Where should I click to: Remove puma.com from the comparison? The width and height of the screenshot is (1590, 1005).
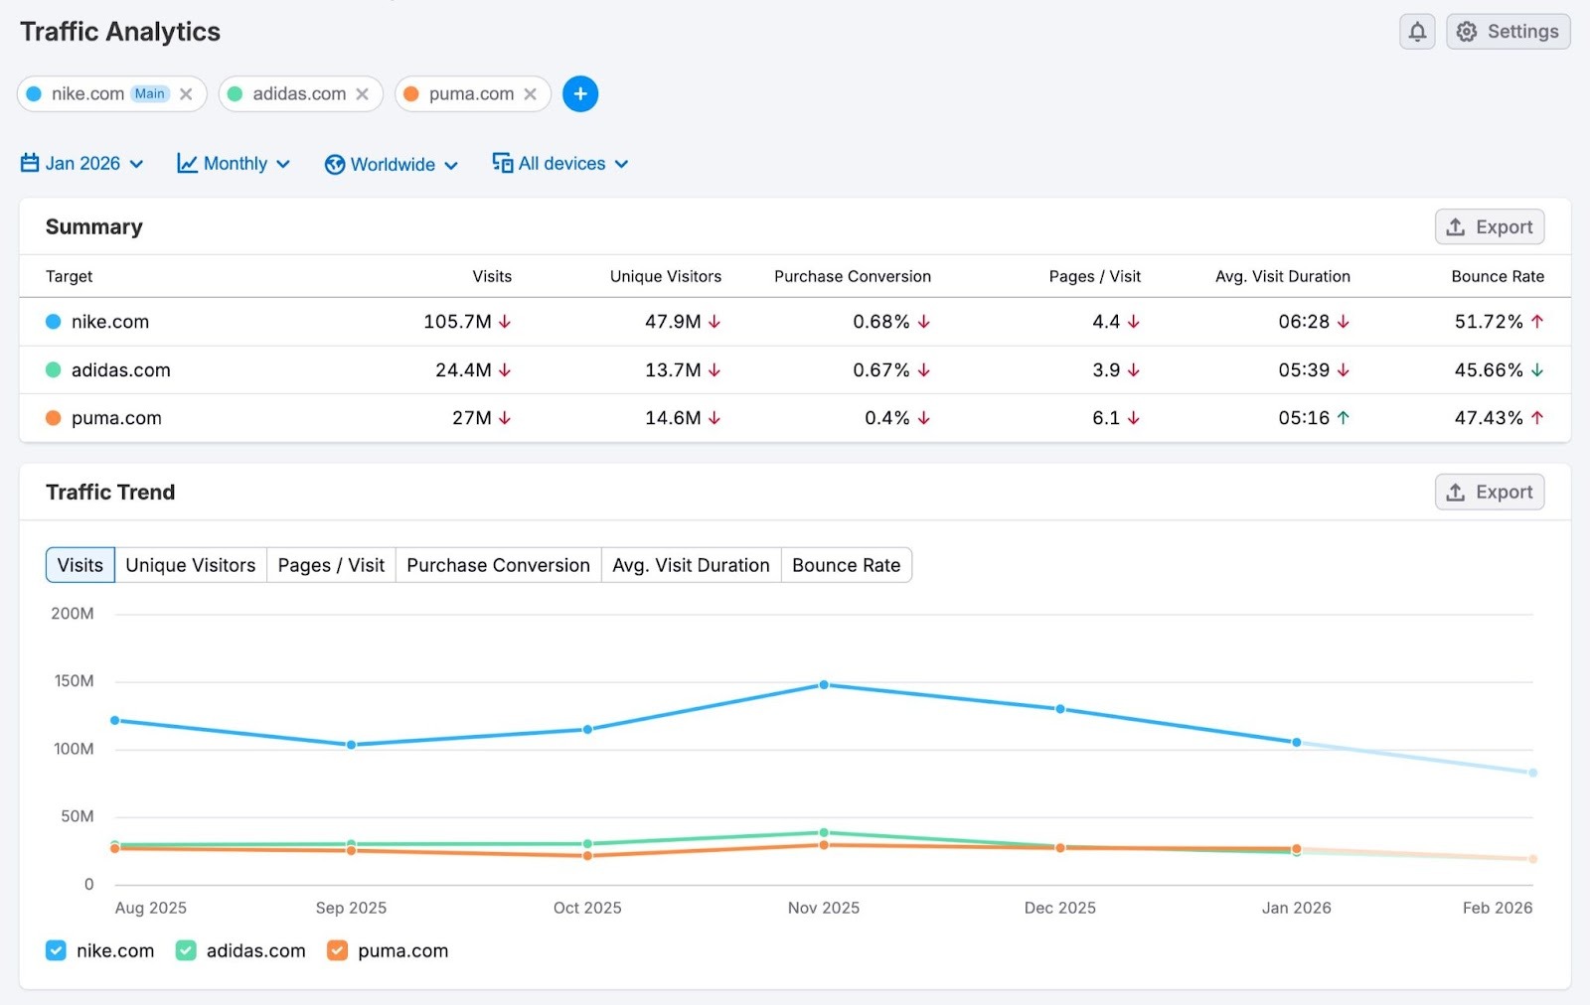coord(533,93)
